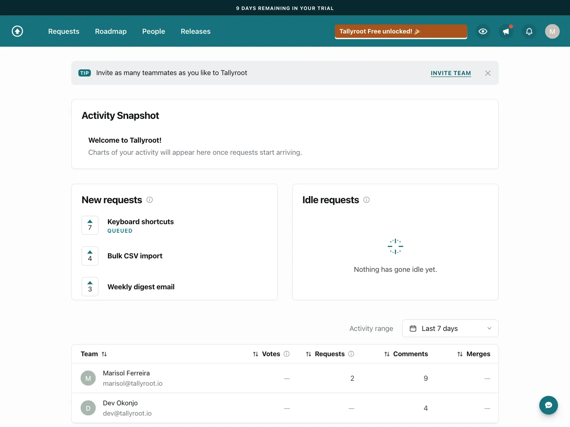Open the Weekly digest email request
The height and width of the screenshot is (427, 570).
(141, 287)
